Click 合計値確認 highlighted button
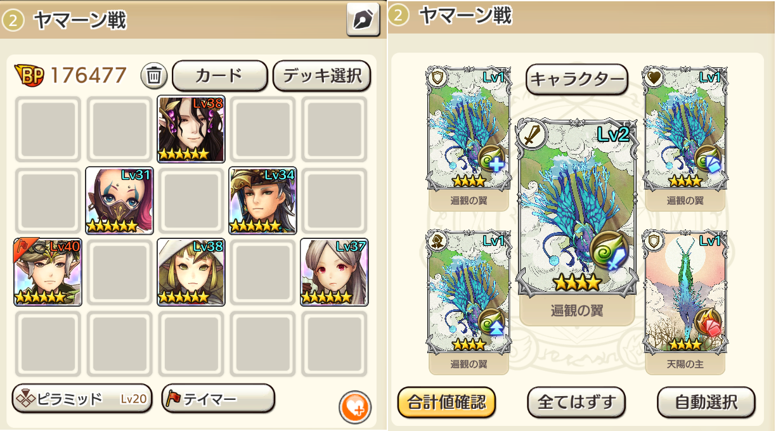Image resolution: width=783 pixels, height=431 pixels. click(446, 402)
